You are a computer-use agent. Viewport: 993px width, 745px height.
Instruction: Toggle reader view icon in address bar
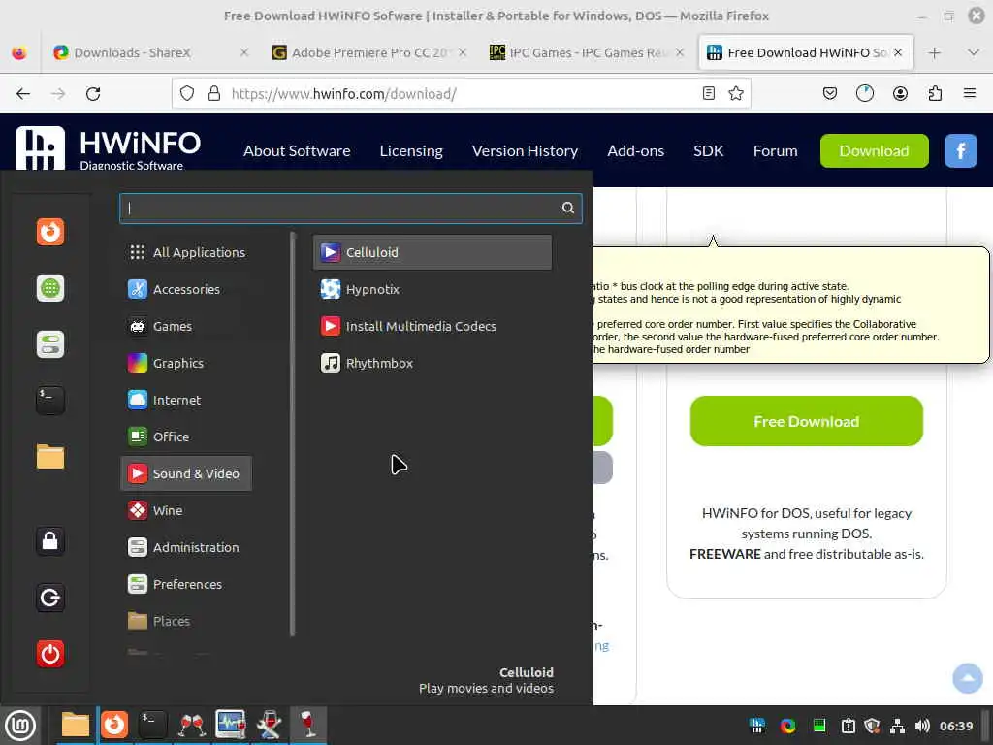(709, 94)
